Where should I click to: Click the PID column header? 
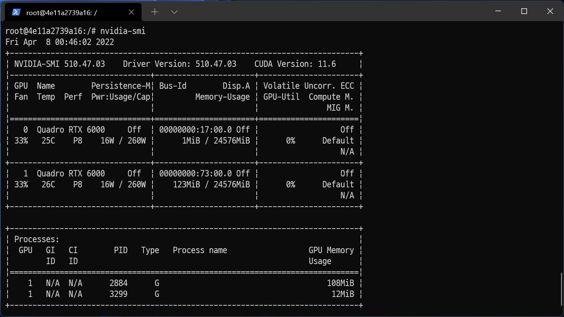121,250
